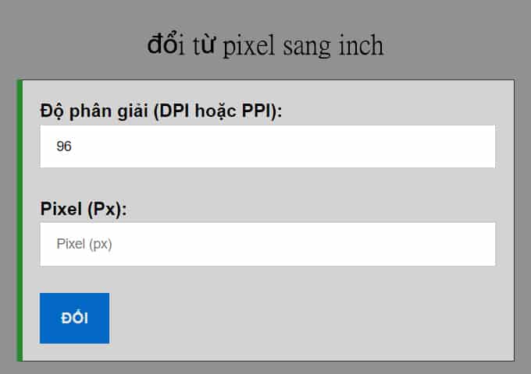Viewport: 531px width, 374px height.
Task: Click "(Px)" in the Pixel label
Action: [x=107, y=209]
